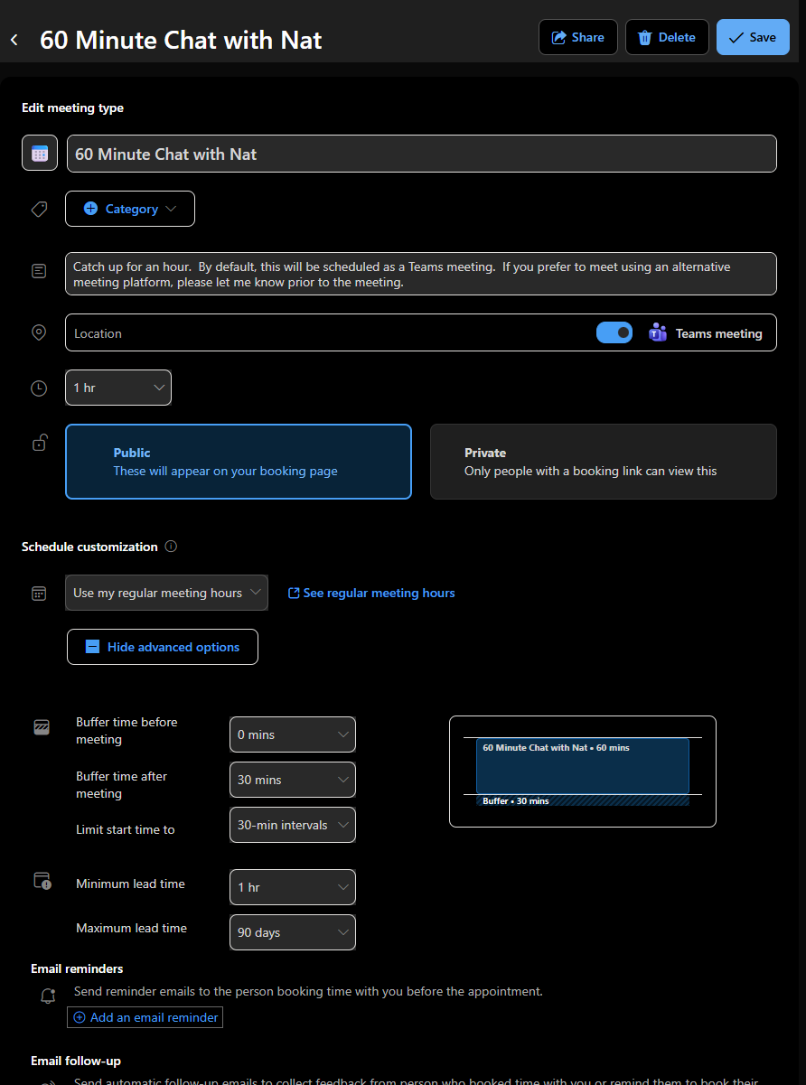Click the meeting description text box
The width and height of the screenshot is (806, 1085).
point(421,274)
